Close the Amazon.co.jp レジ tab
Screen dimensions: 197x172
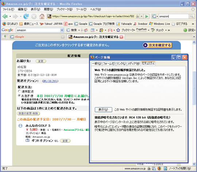coord(121,37)
